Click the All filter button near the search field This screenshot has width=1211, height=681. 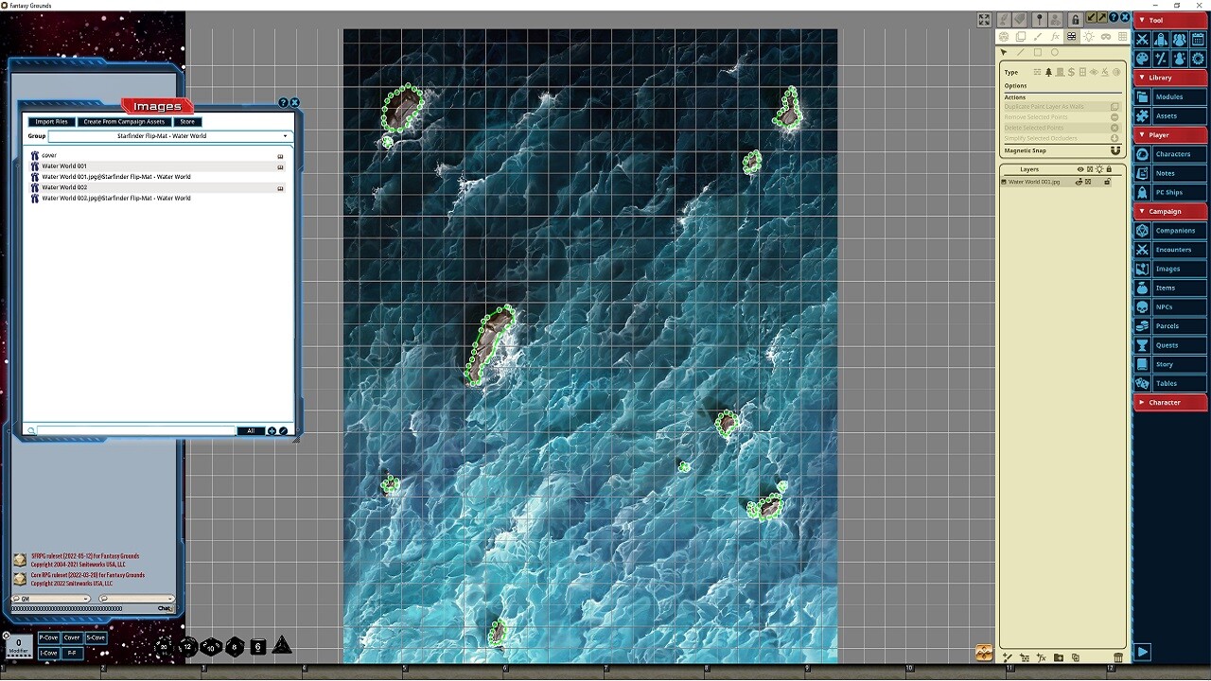pyautogui.click(x=251, y=430)
